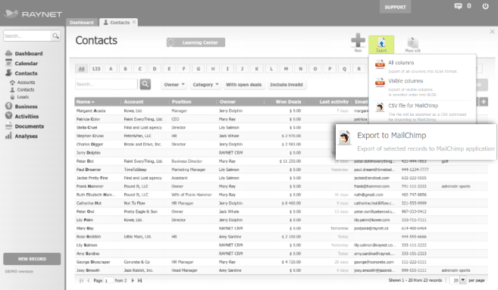The width and height of the screenshot is (498, 290).
Task: Close the Contacts panel with X
Action: 492,32
